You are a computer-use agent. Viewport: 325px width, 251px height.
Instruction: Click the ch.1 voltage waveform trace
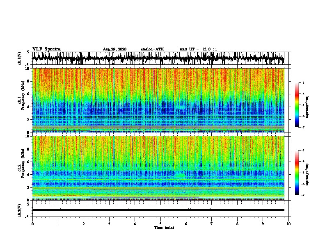click(158, 58)
